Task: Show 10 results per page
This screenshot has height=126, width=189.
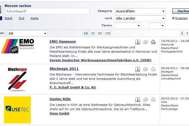Action: [86, 33]
